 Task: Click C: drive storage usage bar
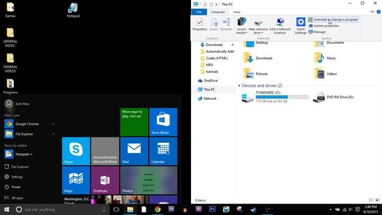[282, 97]
